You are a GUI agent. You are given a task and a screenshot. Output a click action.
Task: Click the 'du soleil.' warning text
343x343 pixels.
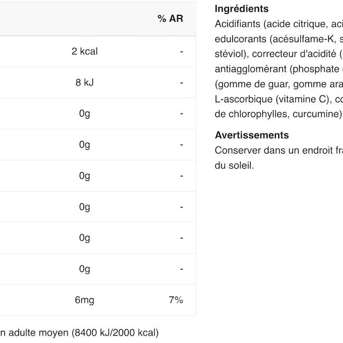(234, 165)
